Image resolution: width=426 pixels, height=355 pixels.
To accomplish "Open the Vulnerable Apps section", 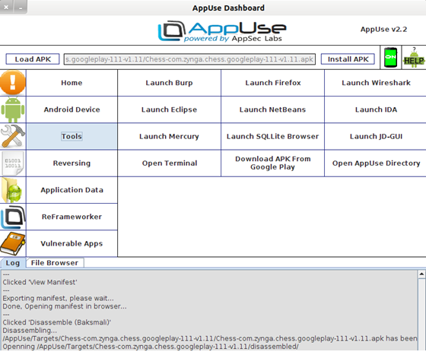I will click(x=72, y=243).
